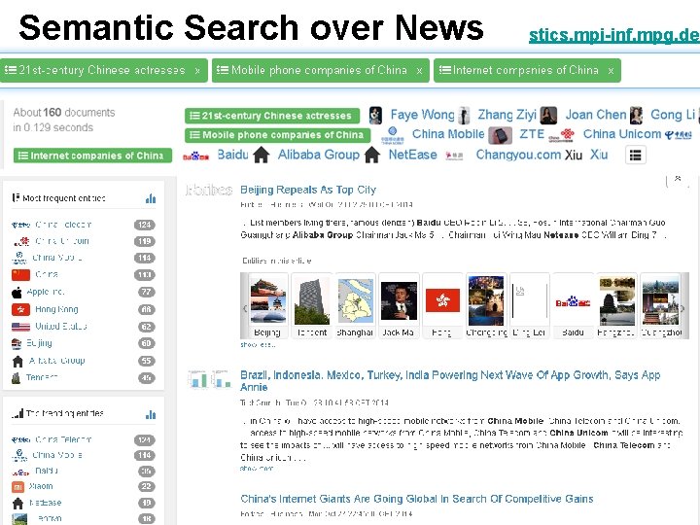This screenshot has width=700, height=525.
Task: Select Beijing in Most frequent entities list
Action: 39,343
